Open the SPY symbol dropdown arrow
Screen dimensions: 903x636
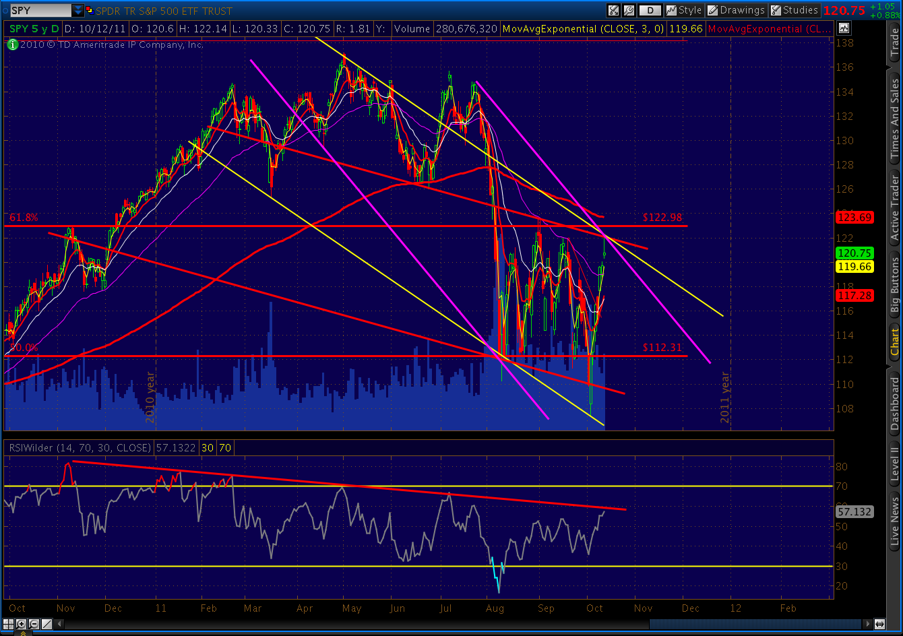(78, 11)
